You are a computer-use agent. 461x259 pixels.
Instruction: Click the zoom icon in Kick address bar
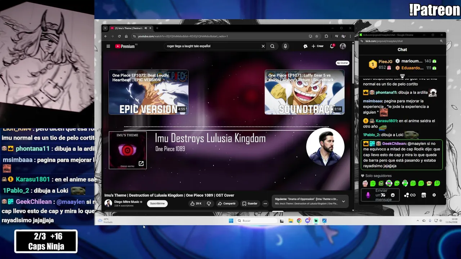441,41
